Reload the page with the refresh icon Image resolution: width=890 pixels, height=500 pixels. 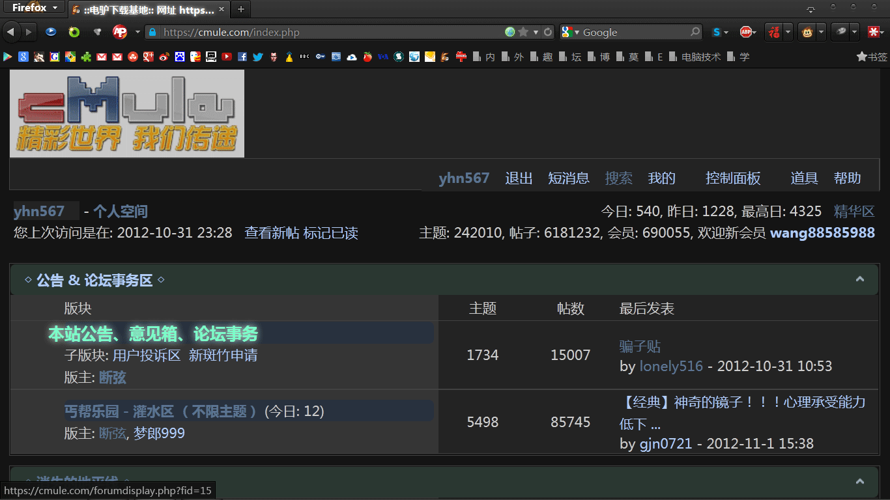click(x=548, y=32)
